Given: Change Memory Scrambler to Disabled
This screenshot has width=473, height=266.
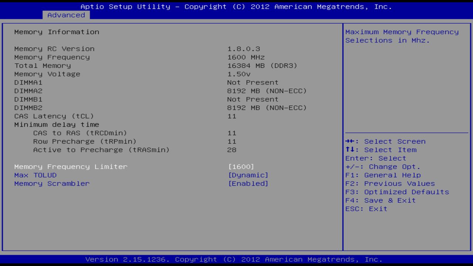Looking at the screenshot, I should (51, 184).
